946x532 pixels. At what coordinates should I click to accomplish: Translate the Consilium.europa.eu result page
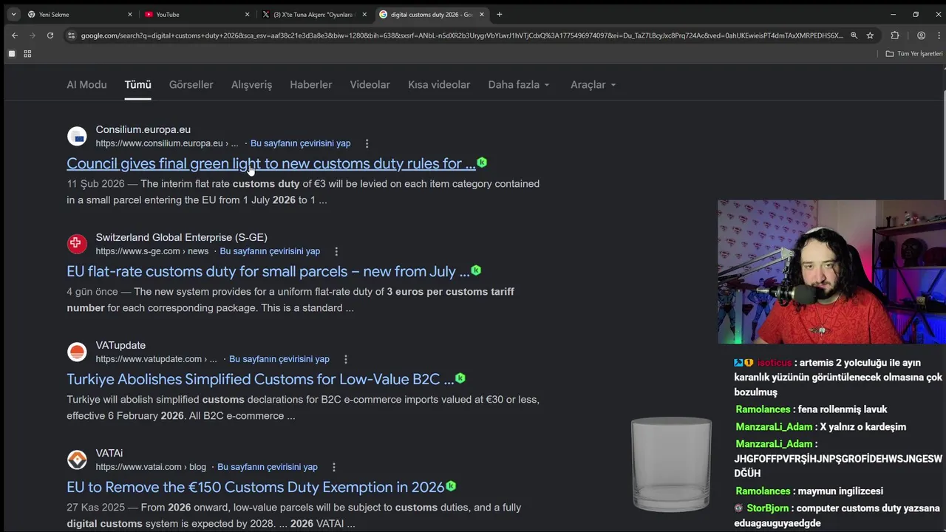[300, 143]
